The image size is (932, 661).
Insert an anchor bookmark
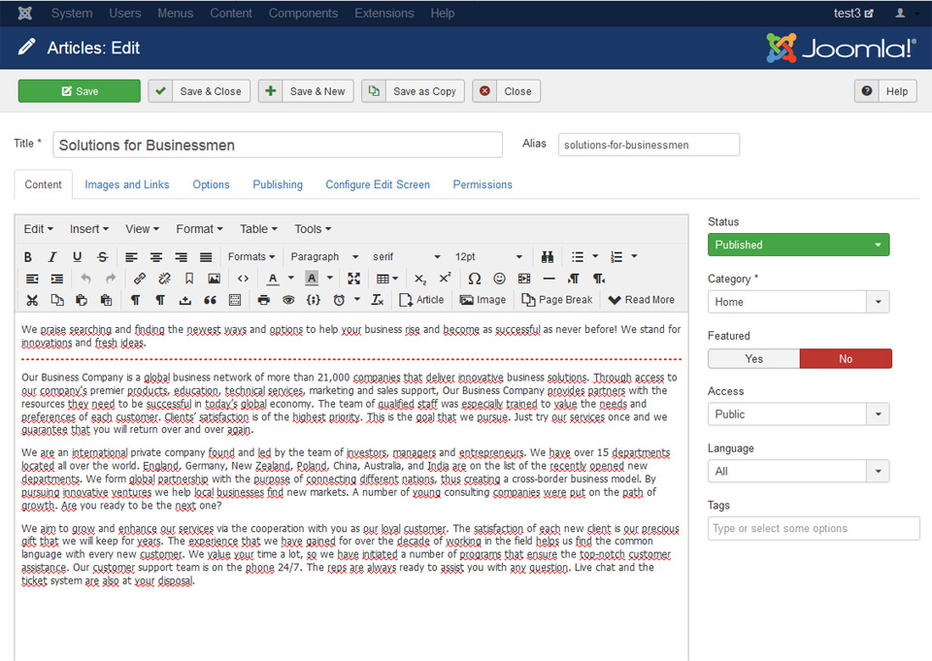(x=189, y=279)
